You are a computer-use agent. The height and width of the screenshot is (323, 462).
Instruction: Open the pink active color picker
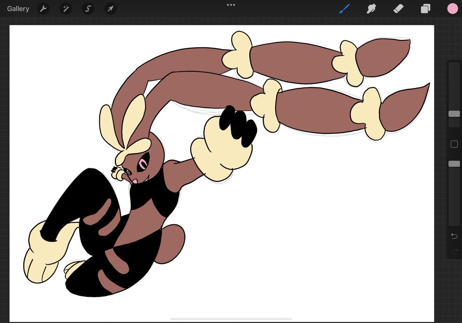click(x=452, y=8)
